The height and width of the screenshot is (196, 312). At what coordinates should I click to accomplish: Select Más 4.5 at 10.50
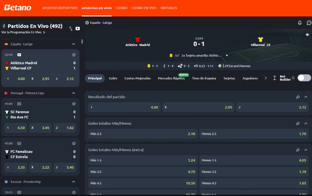click(143, 183)
